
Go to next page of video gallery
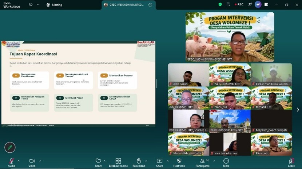(298, 110)
